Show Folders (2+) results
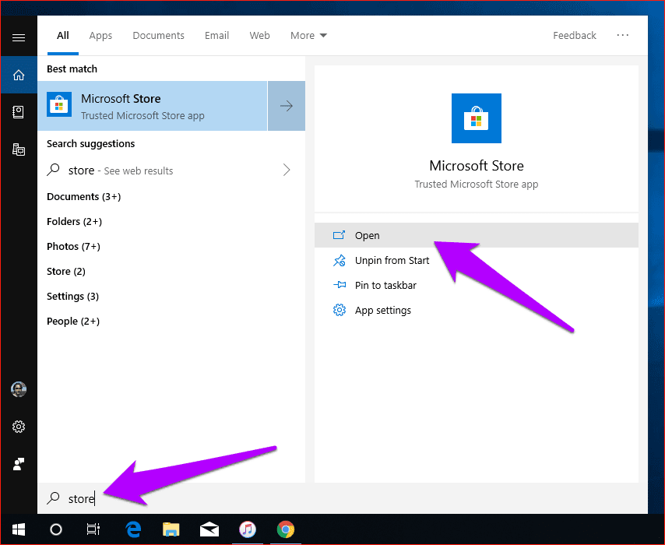665x545 pixels. [74, 221]
